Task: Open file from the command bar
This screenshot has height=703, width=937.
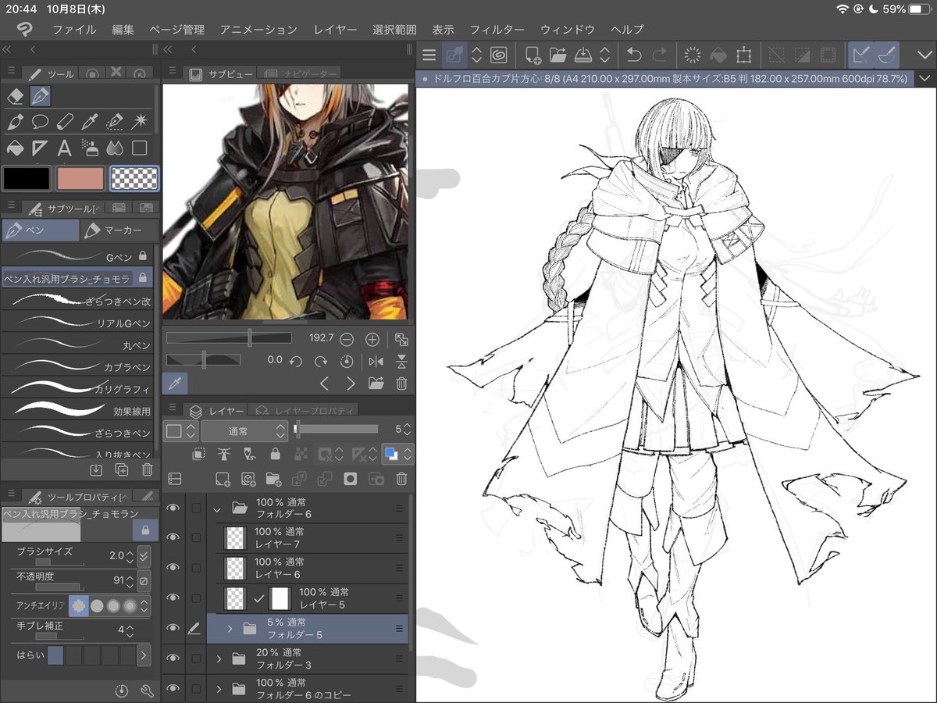Action: pyautogui.click(x=558, y=55)
